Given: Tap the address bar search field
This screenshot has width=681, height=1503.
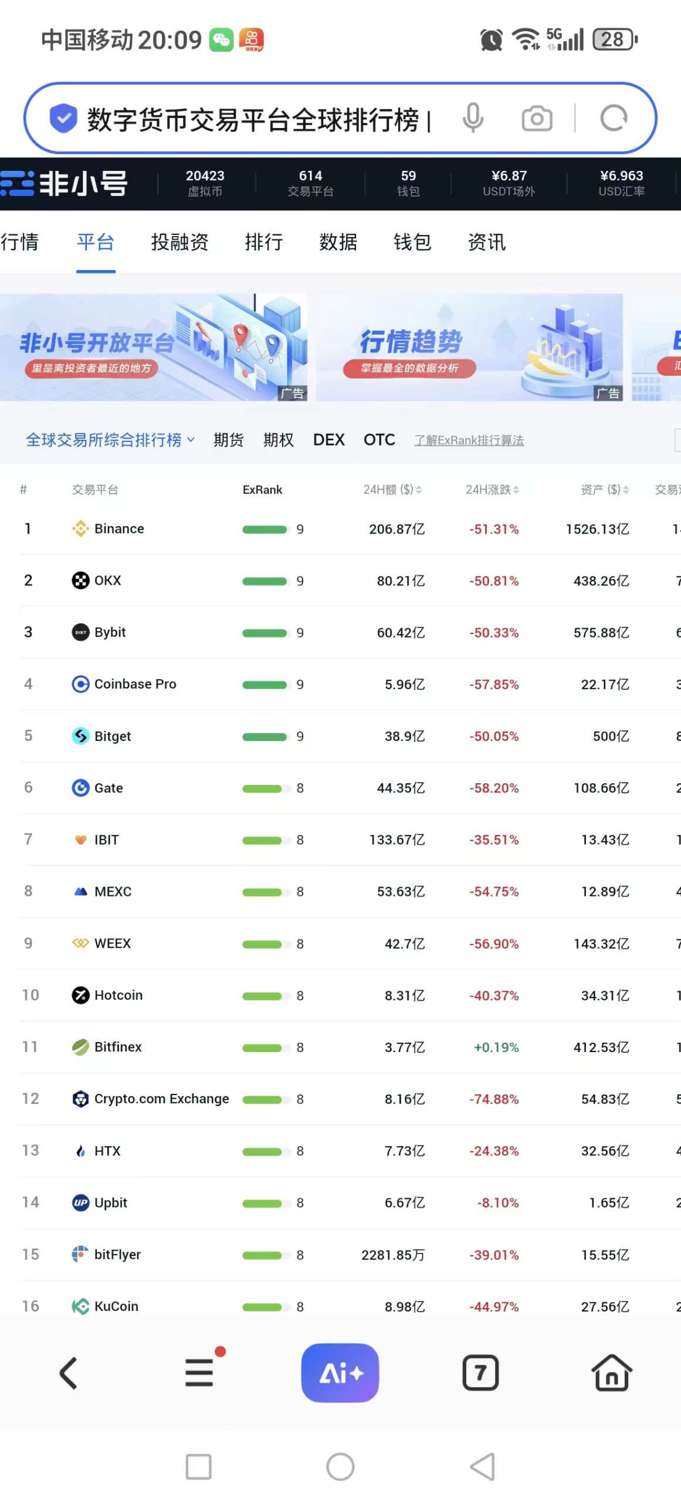Looking at the screenshot, I should [252, 119].
